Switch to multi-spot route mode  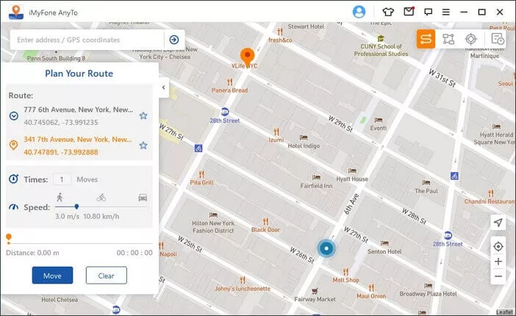(448, 39)
